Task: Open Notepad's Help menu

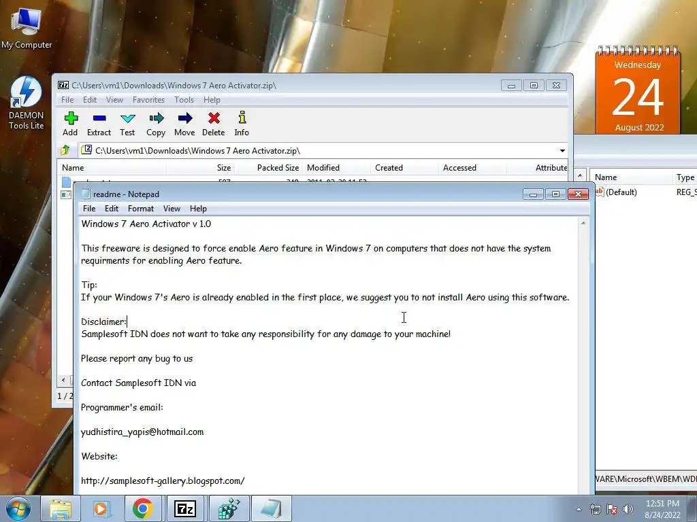Action: [198, 209]
